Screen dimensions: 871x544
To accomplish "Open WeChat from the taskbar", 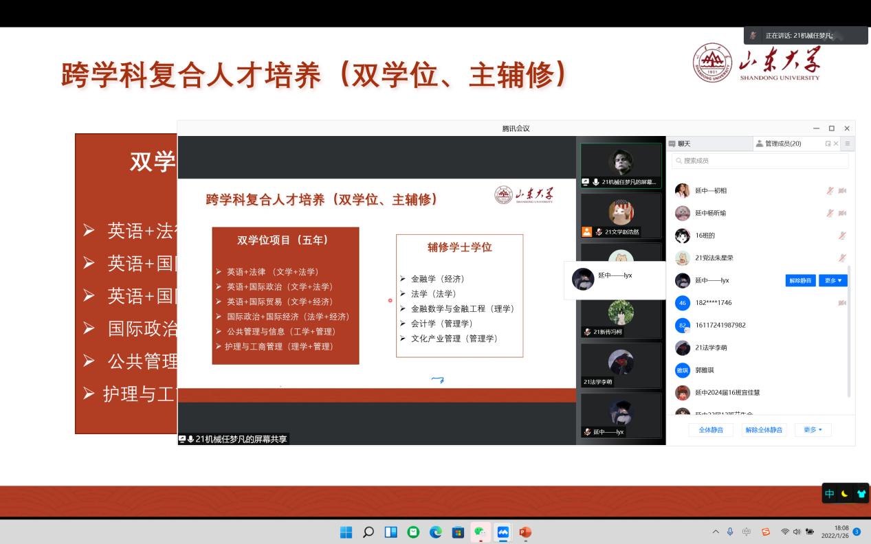I will tap(480, 532).
